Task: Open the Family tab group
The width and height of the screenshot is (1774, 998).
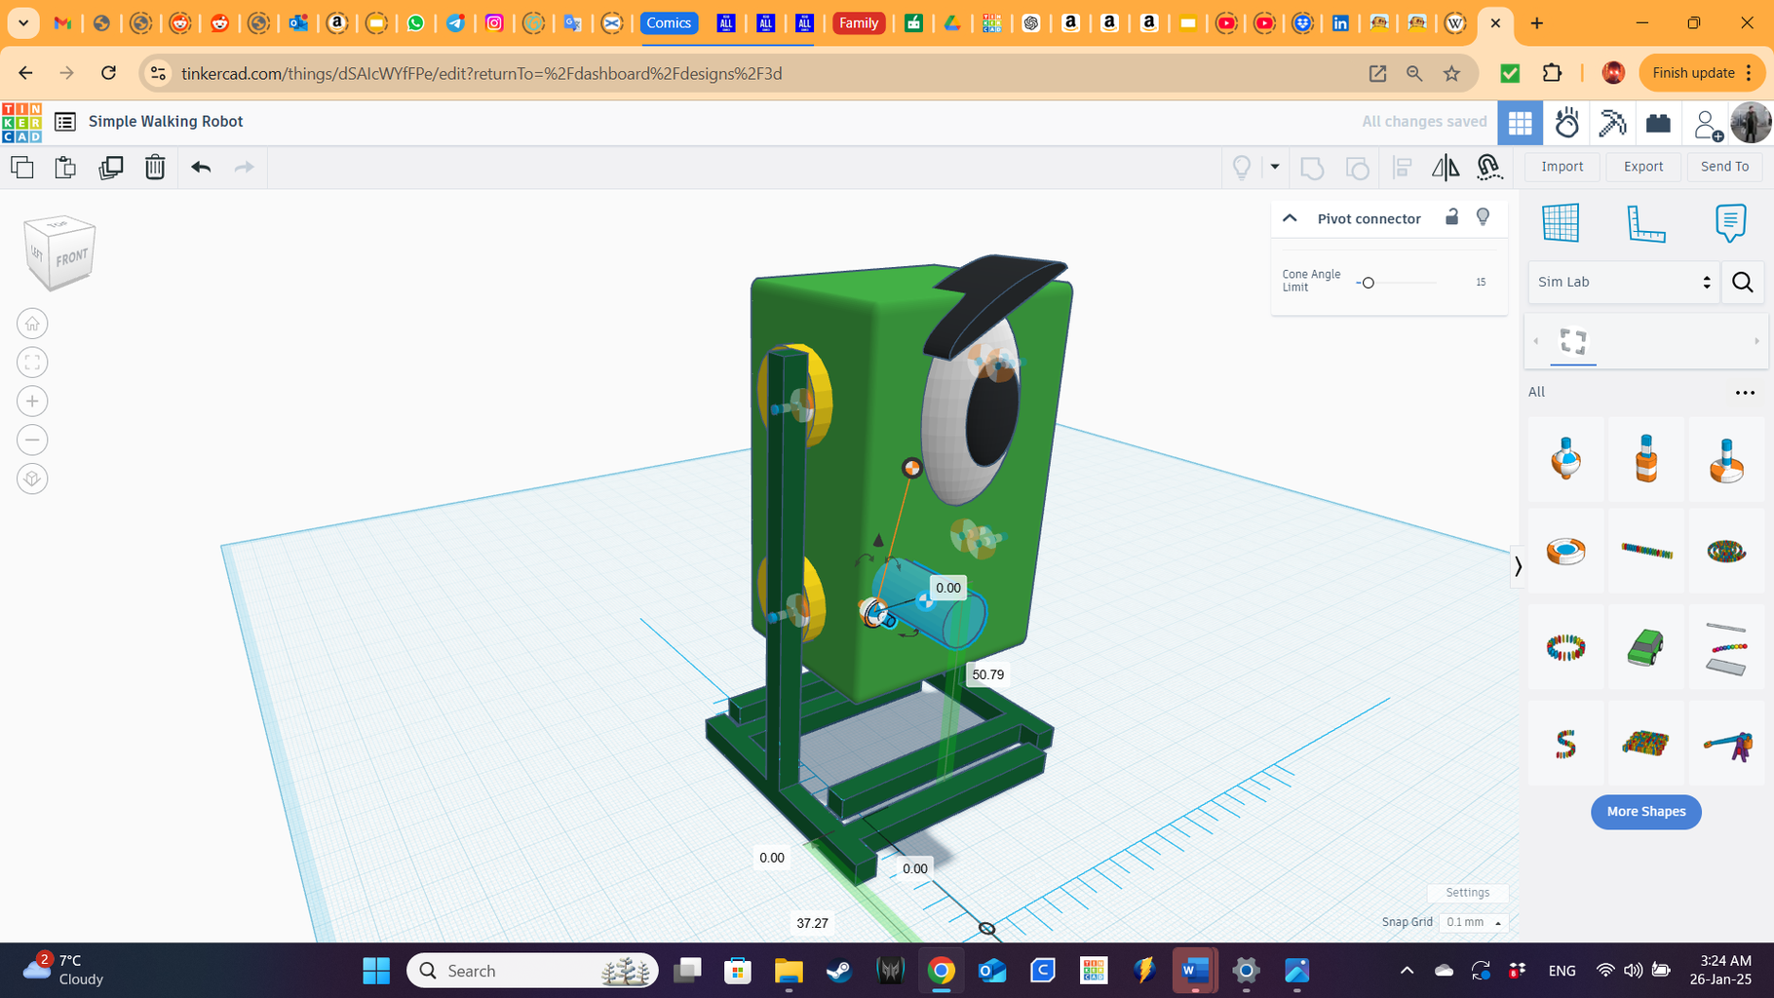Action: (859, 23)
